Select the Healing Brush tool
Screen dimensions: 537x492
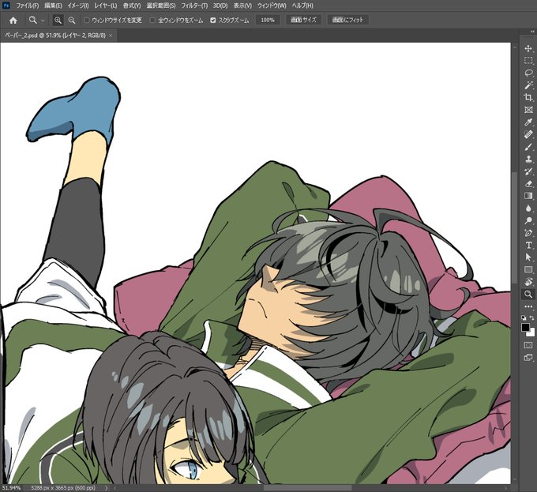(528, 134)
